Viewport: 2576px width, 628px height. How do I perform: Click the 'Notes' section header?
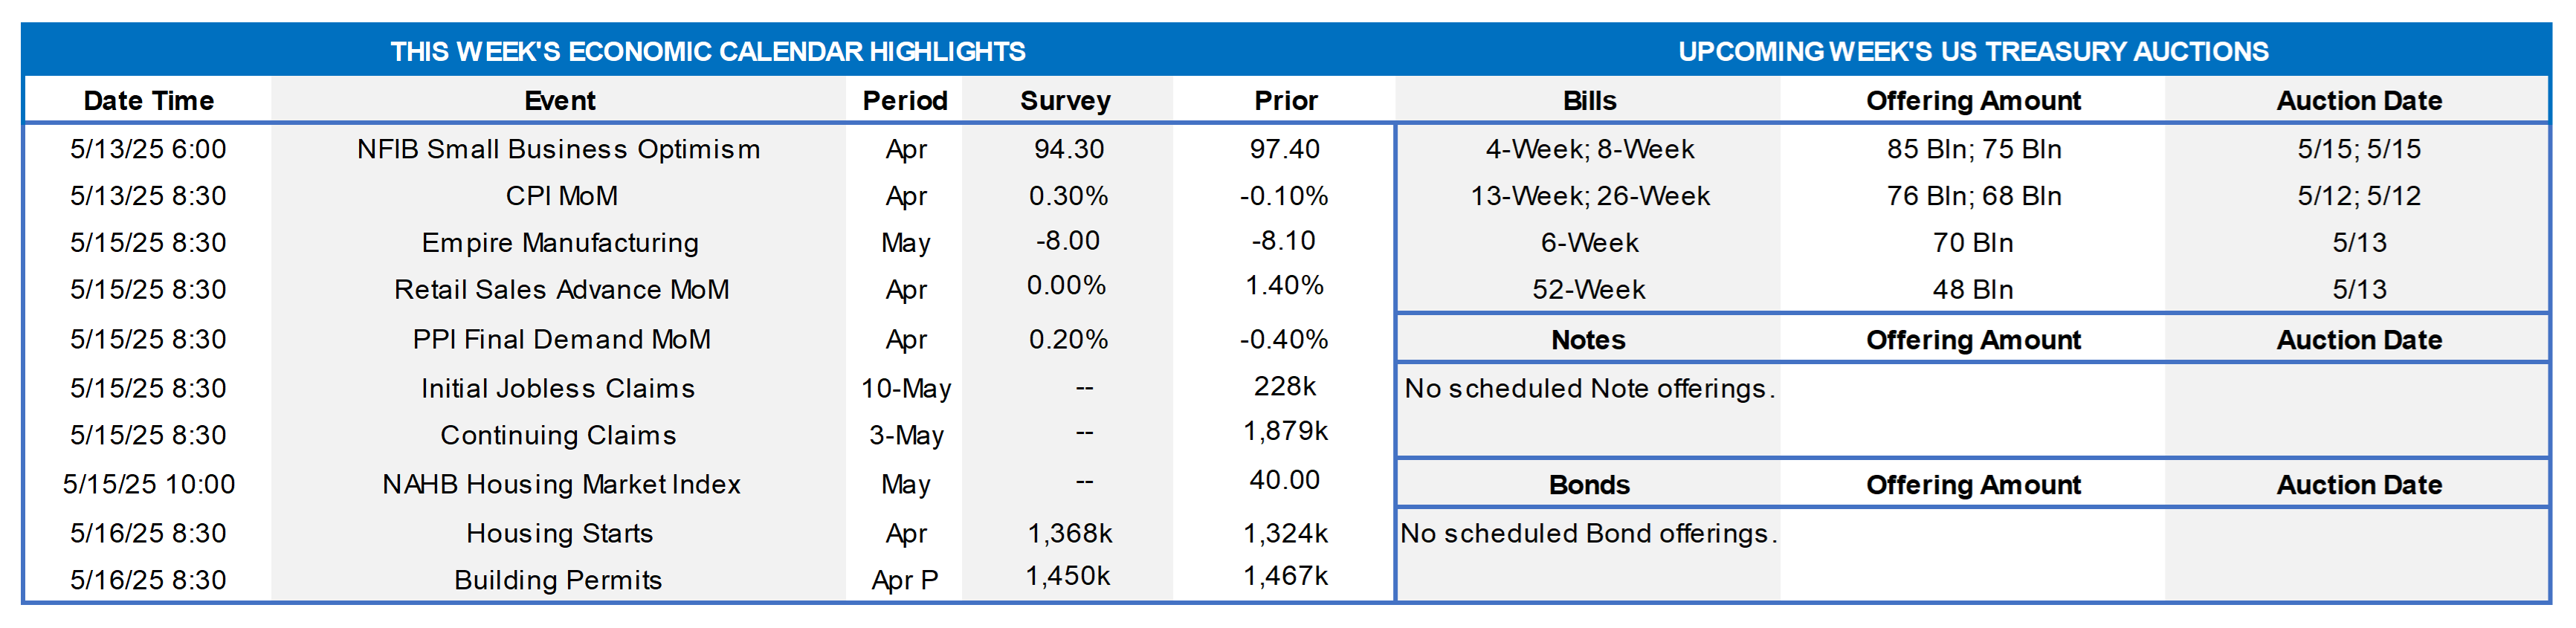point(1588,340)
